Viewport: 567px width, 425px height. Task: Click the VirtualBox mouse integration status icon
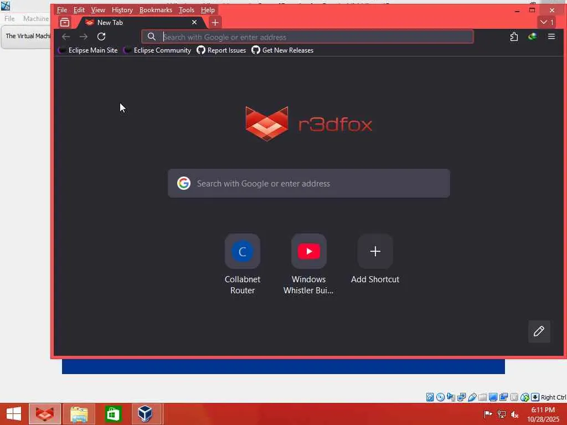pyautogui.click(x=525, y=397)
